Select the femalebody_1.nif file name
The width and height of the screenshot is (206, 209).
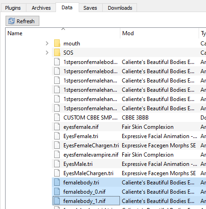[x=84, y=201]
